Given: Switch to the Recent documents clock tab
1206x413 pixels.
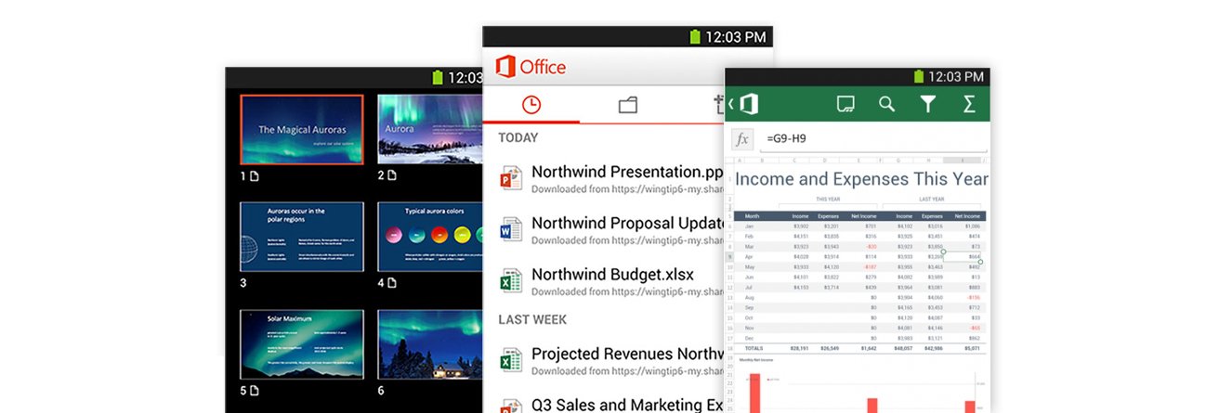Looking at the screenshot, I should [x=531, y=105].
